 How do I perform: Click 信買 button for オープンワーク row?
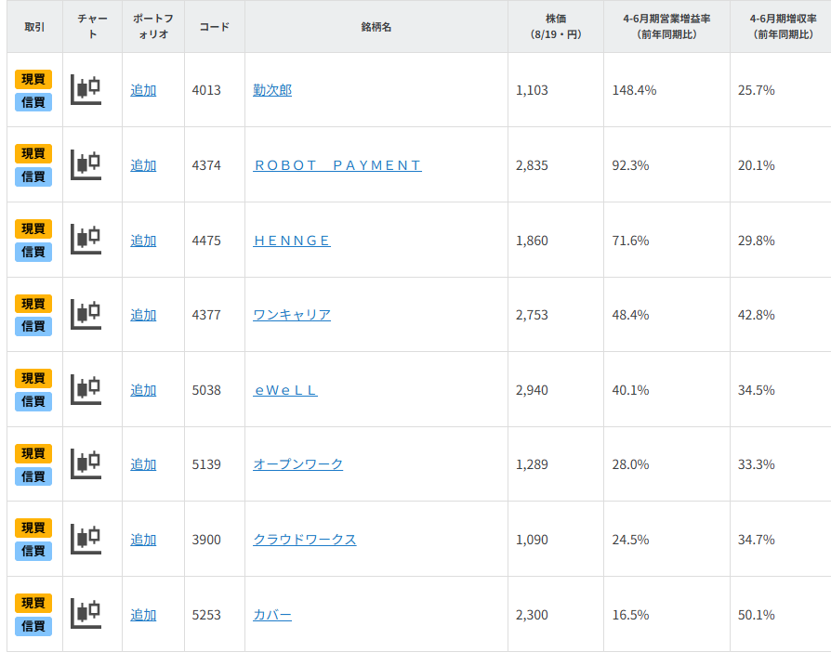pos(33,476)
